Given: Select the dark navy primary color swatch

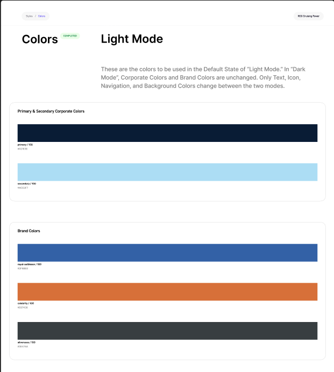Looking at the screenshot, I should (167, 133).
